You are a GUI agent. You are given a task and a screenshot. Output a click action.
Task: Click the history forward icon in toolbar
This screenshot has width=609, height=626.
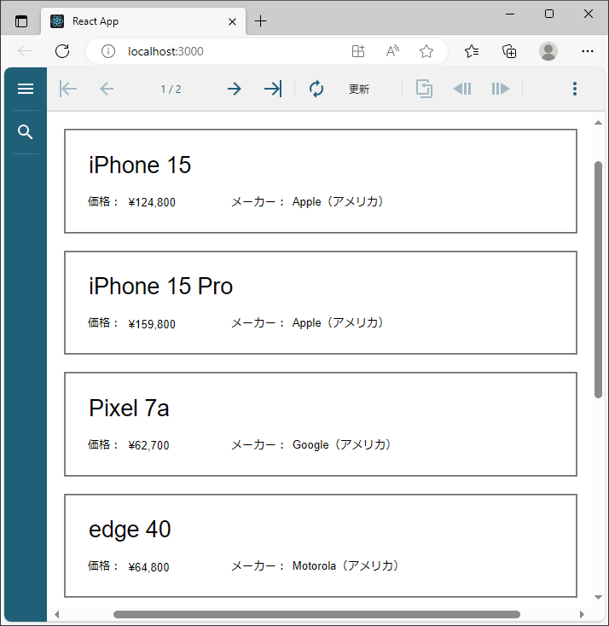pos(501,89)
